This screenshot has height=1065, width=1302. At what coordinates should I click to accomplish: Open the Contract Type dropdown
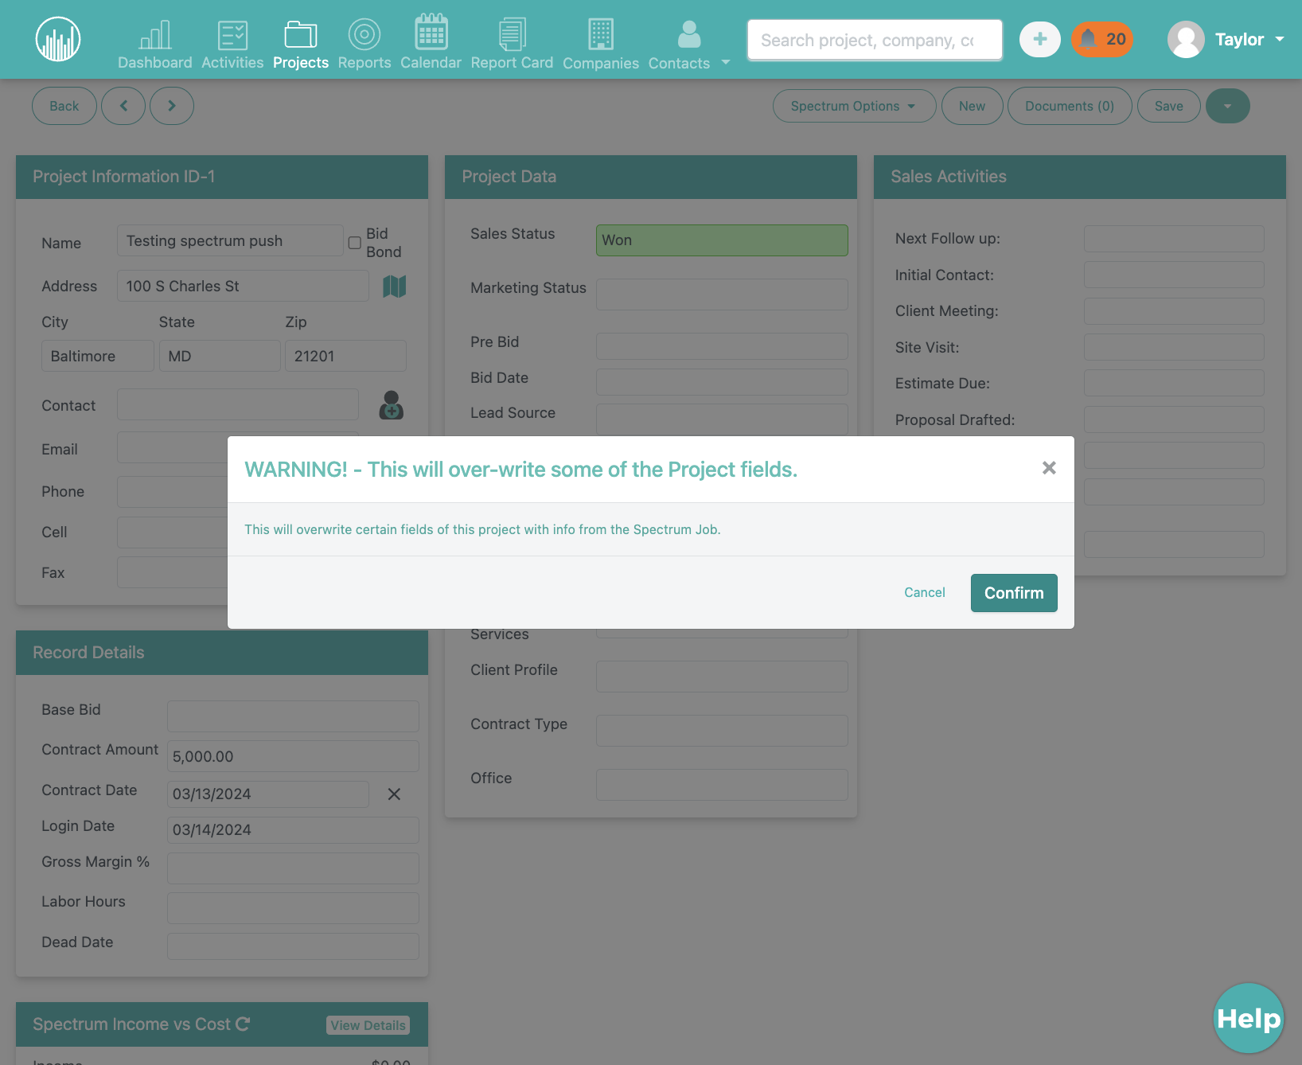[x=722, y=731]
